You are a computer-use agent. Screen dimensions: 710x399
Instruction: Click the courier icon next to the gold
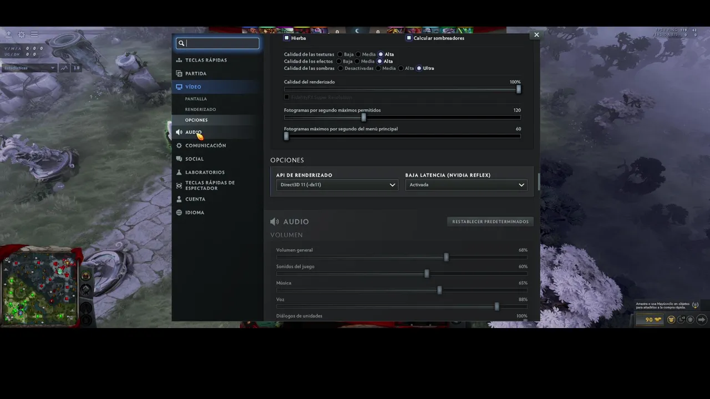coord(671,320)
